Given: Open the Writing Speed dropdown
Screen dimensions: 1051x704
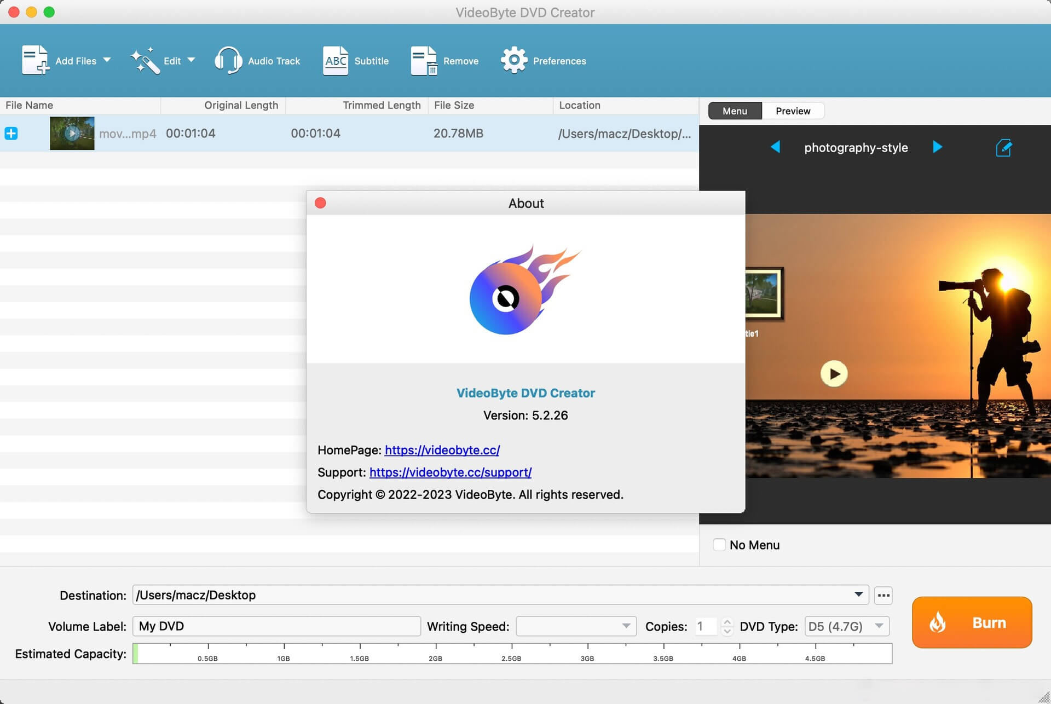Looking at the screenshot, I should (x=625, y=626).
